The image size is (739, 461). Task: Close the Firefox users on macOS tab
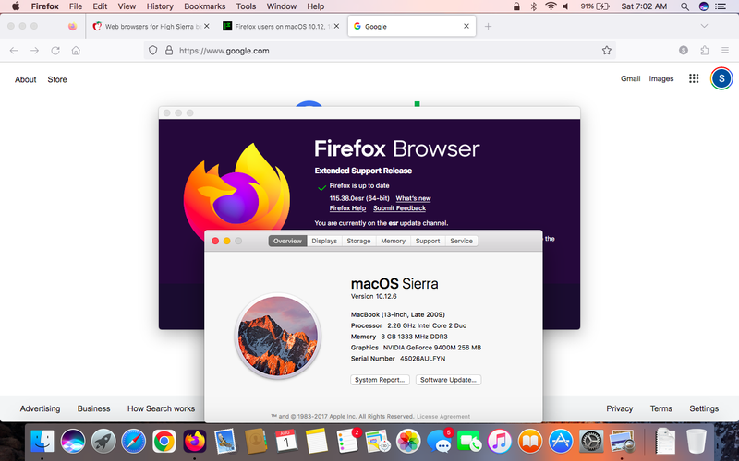336,26
